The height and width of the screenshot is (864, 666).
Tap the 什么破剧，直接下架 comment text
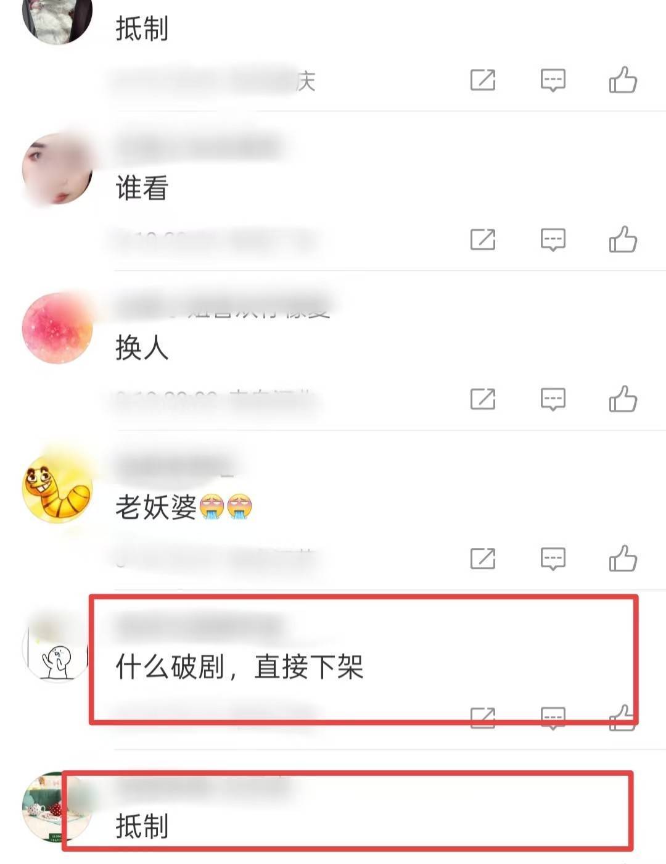pos(239,667)
